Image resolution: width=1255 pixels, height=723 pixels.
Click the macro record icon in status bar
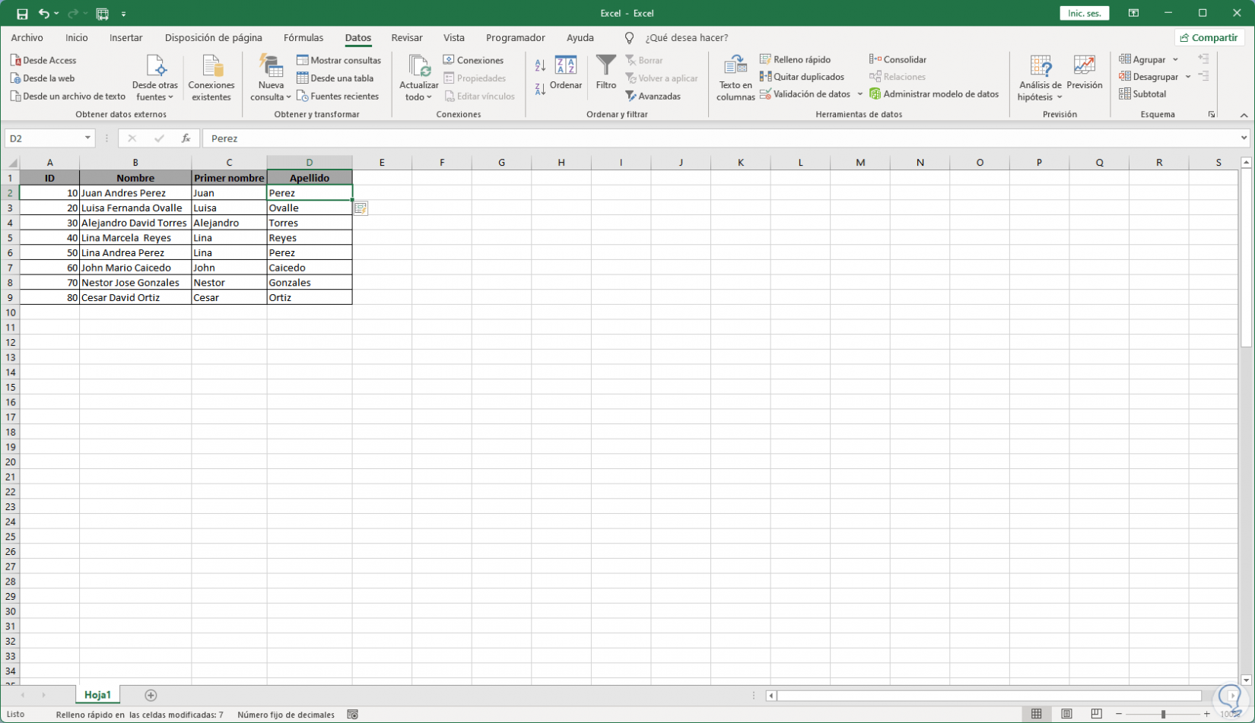pyautogui.click(x=352, y=715)
